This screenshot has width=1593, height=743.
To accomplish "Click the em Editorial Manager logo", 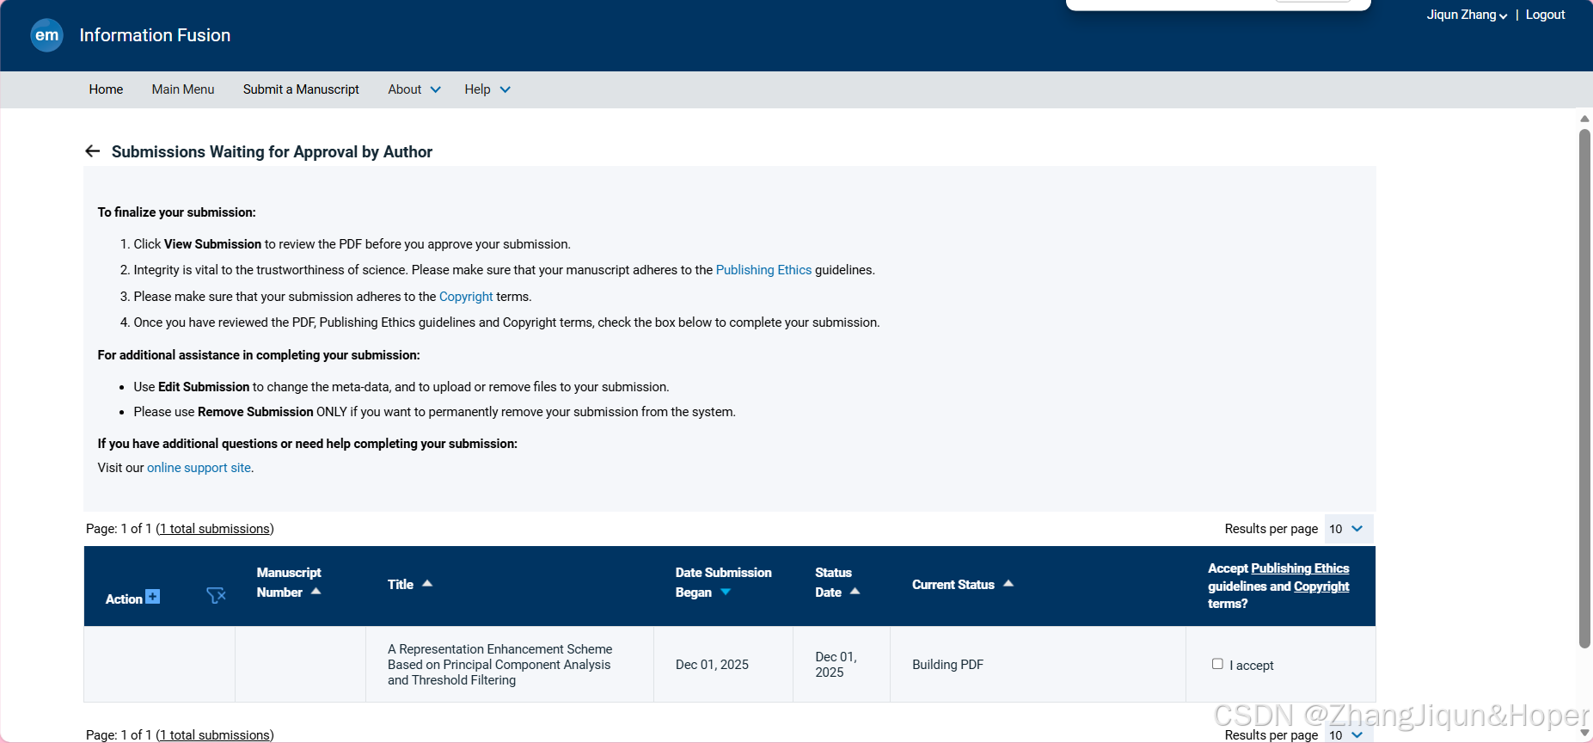I will tap(46, 35).
